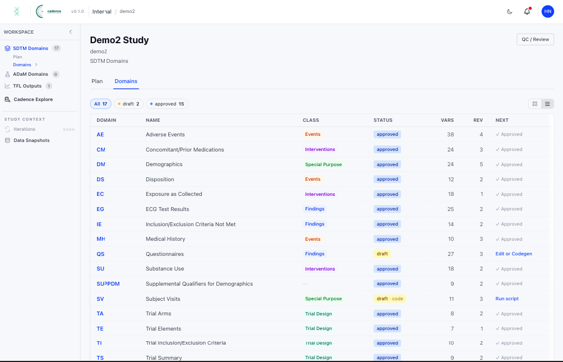This screenshot has width=563, height=362.
Task: Click Trial Design class of Trial Arms
Action: [x=319, y=314]
